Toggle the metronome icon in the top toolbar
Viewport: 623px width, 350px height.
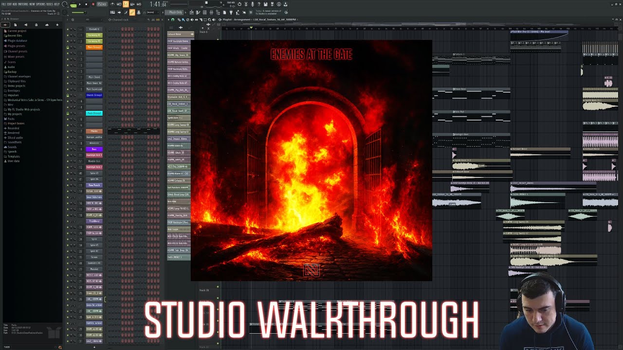[x=112, y=4]
